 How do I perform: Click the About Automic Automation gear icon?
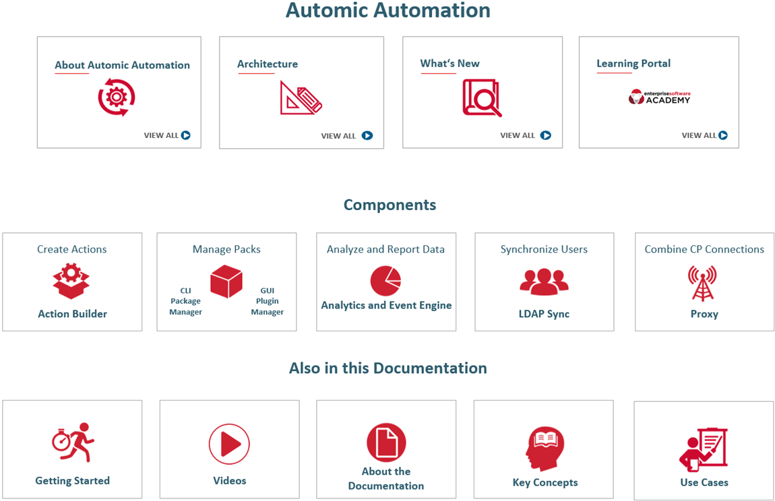(x=117, y=97)
